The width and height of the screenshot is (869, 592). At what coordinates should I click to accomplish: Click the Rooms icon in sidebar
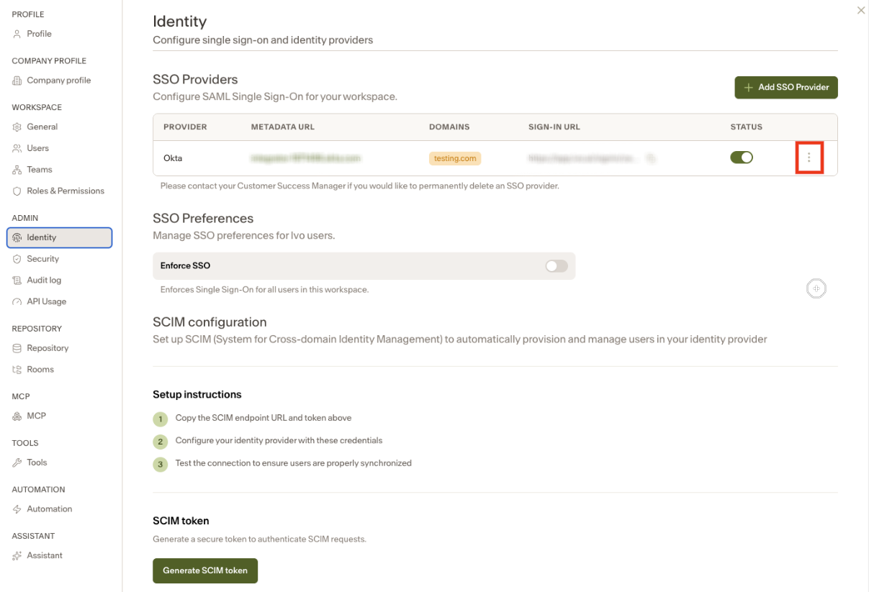[17, 370]
